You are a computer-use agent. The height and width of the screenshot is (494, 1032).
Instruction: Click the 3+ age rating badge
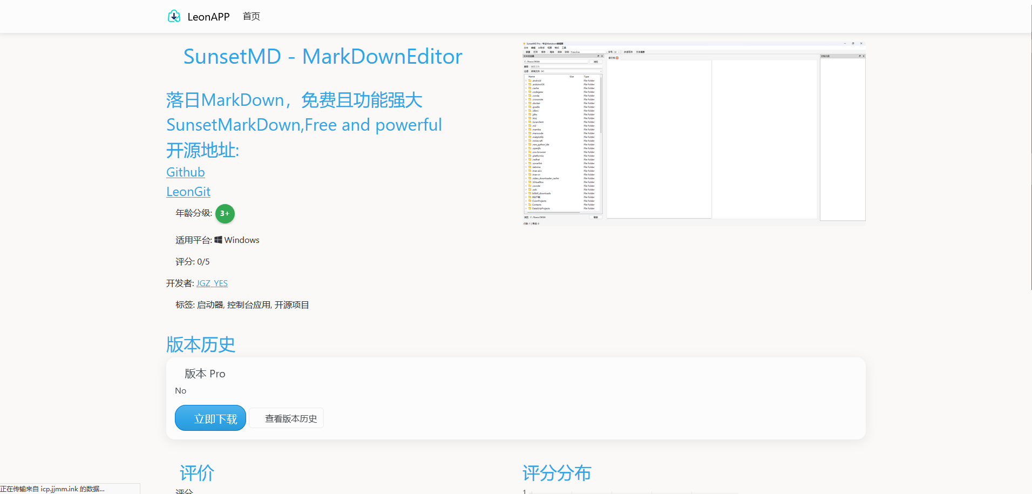[225, 214]
